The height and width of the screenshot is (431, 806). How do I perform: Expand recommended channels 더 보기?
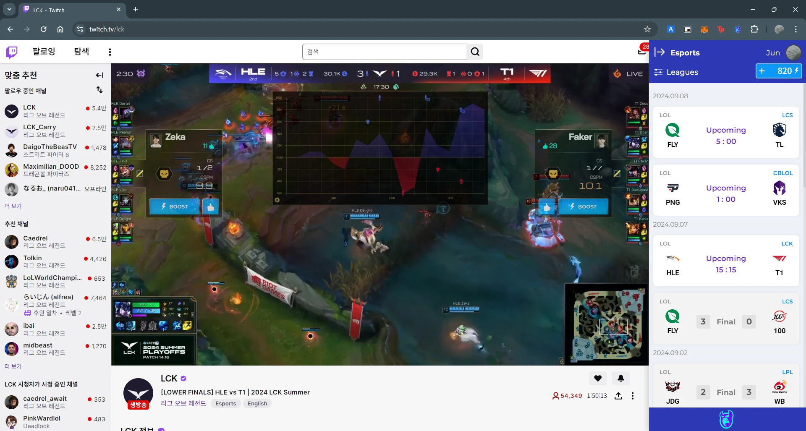tap(13, 366)
